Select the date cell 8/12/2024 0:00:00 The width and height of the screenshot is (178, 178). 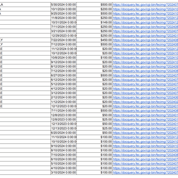pyautogui.click(x=64, y=66)
